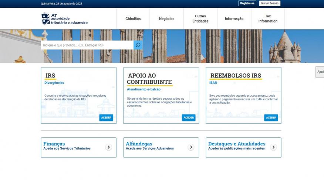The image size is (324, 182).
Task: Open the Negócios menu
Action: click(x=166, y=19)
